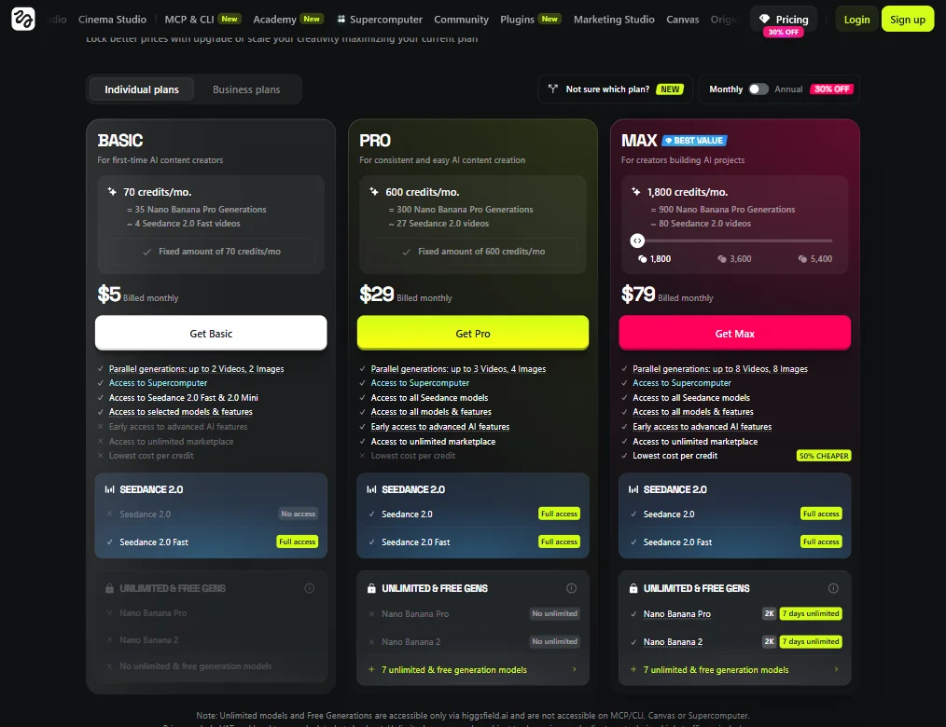Open Basic 'Access to selected models & features' link

pyautogui.click(x=181, y=412)
